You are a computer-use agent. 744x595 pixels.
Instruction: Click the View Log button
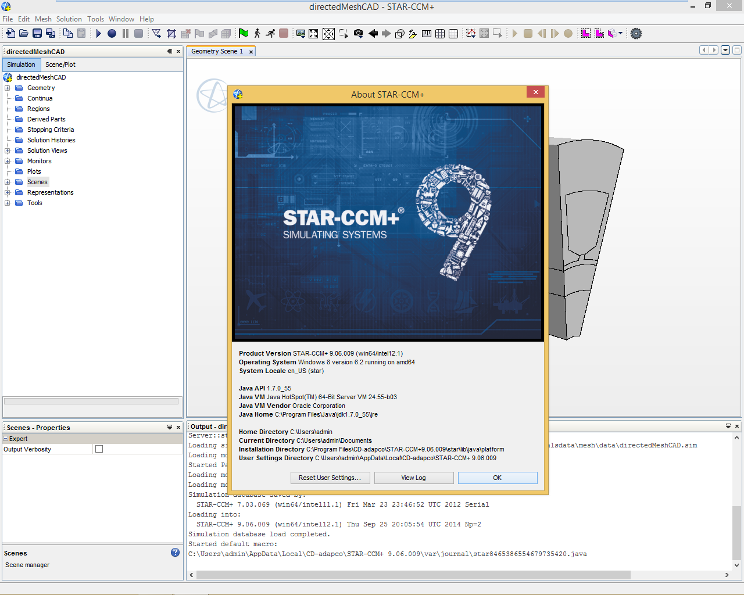pyautogui.click(x=414, y=478)
